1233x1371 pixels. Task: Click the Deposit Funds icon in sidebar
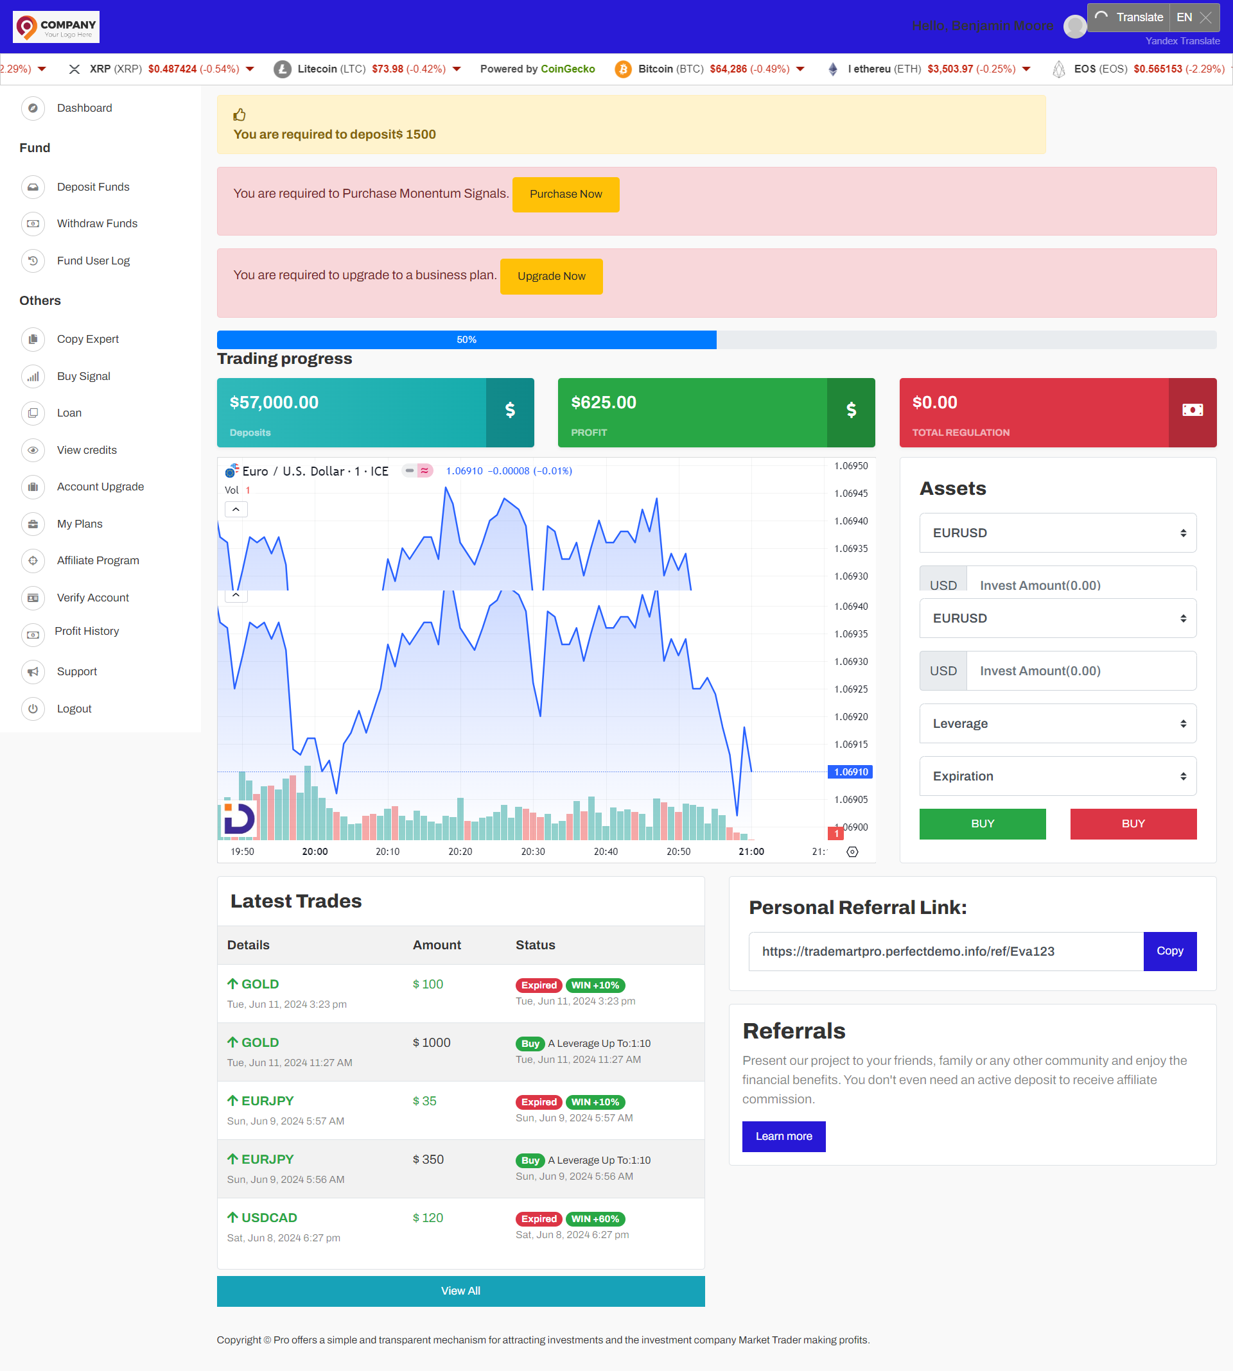(x=32, y=187)
